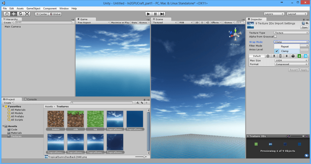Toggle Maximize on Play
311x164 pixels.
(120, 22)
